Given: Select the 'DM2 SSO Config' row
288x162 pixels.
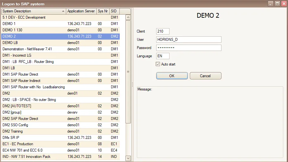Looking at the screenshot, I should tap(61, 125).
